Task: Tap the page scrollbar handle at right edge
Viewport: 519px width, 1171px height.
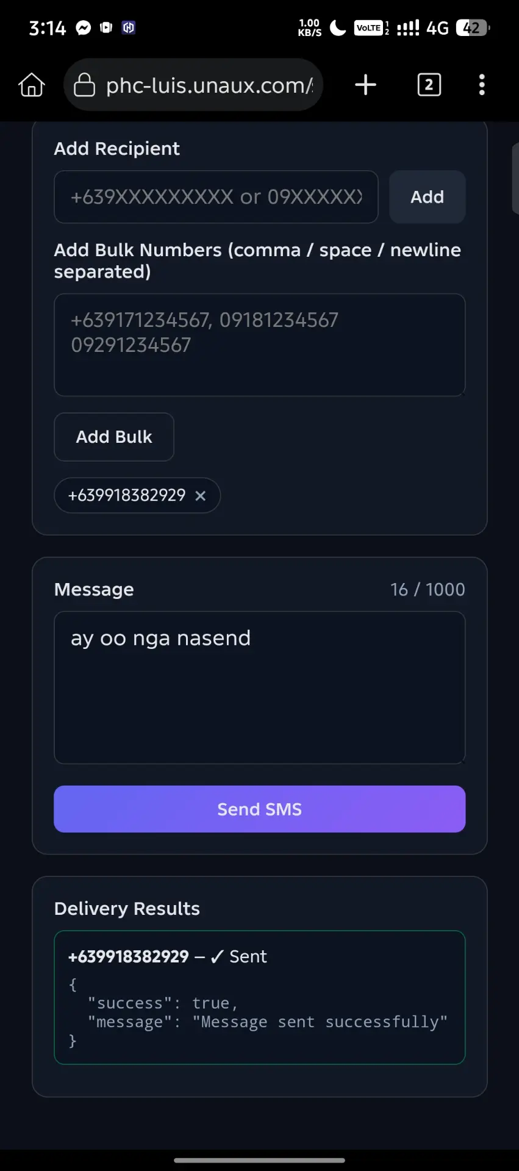Action: pos(515,178)
